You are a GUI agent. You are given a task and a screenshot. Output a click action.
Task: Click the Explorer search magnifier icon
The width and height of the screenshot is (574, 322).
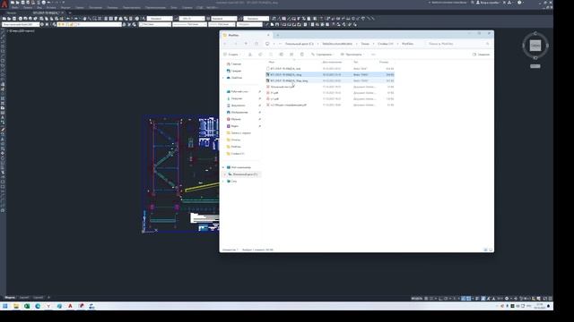click(x=488, y=44)
